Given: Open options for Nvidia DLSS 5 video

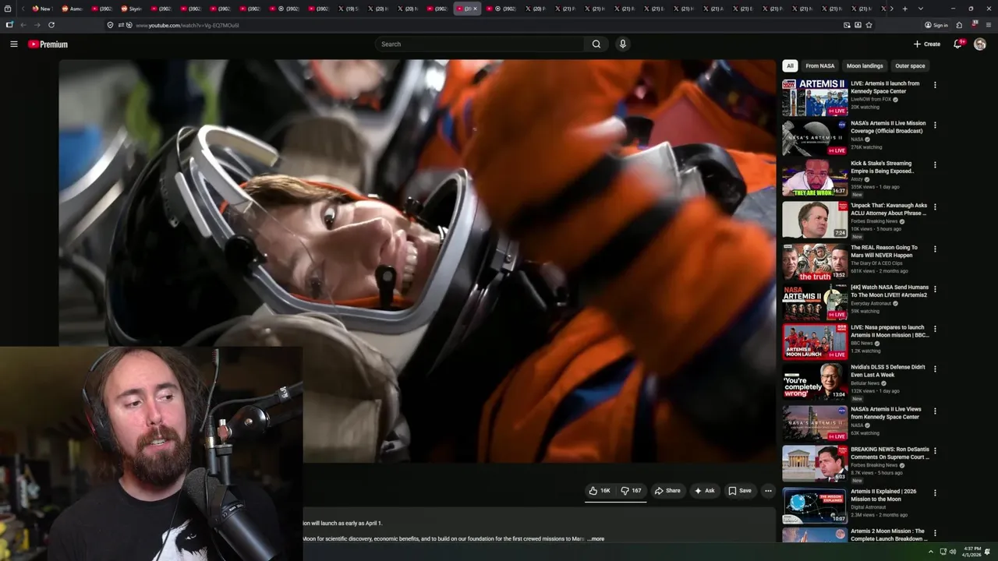Looking at the screenshot, I should coord(935,369).
